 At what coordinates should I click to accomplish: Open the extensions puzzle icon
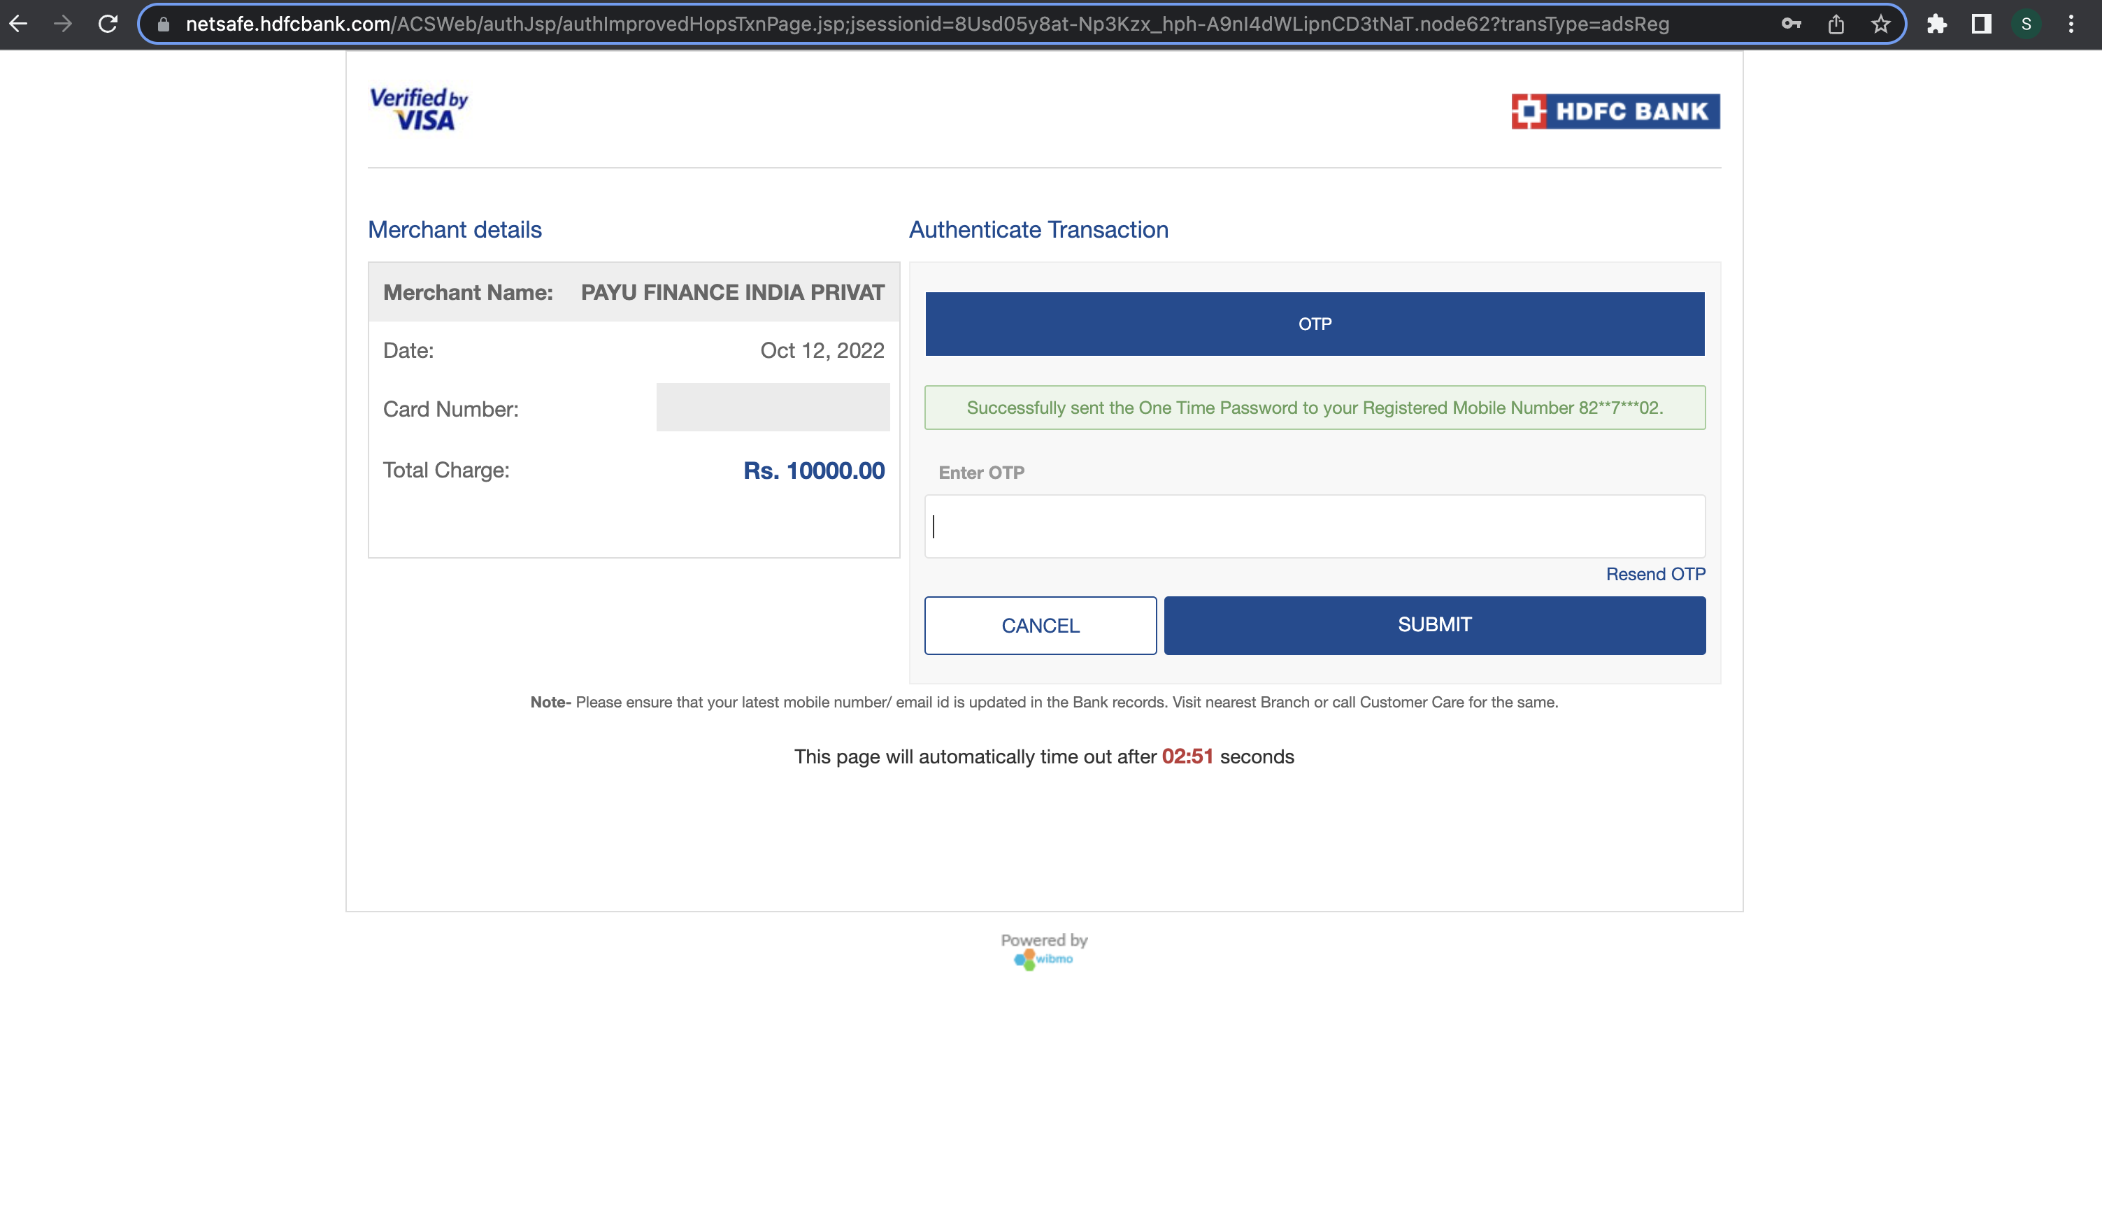pyautogui.click(x=1937, y=24)
